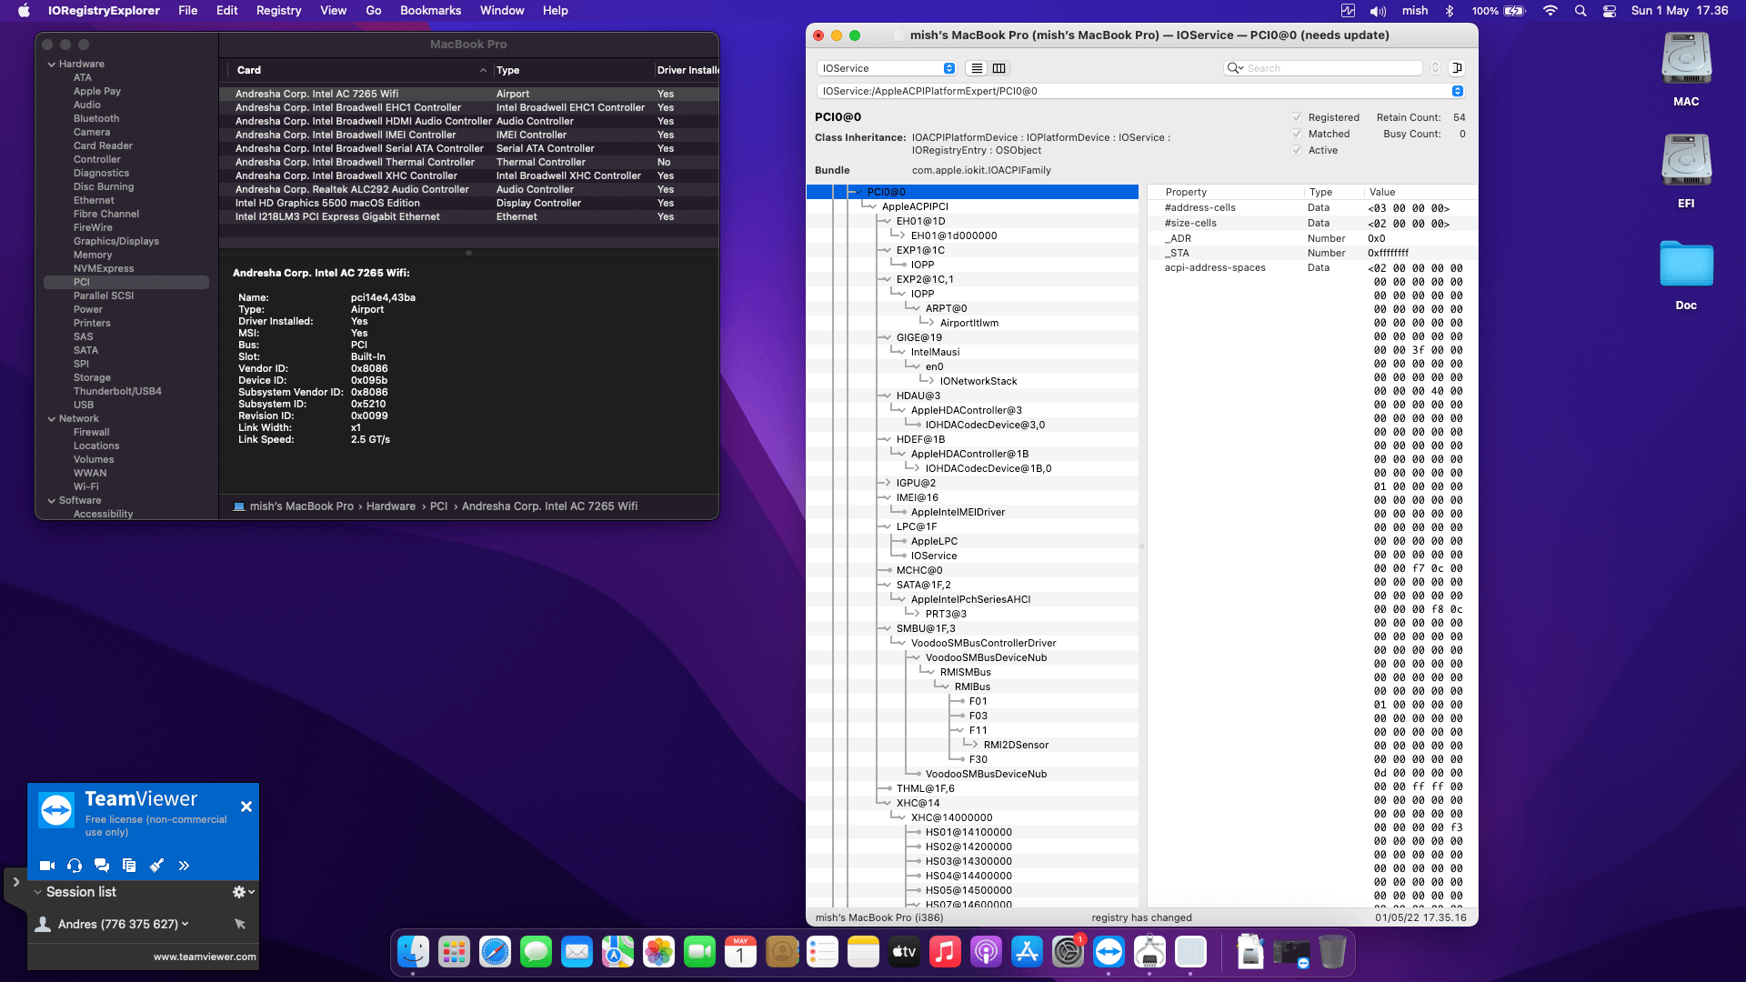Screen dimensions: 1746x982
Task: Select Graphics/Displays in System Information sidebar
Action: coord(116,241)
